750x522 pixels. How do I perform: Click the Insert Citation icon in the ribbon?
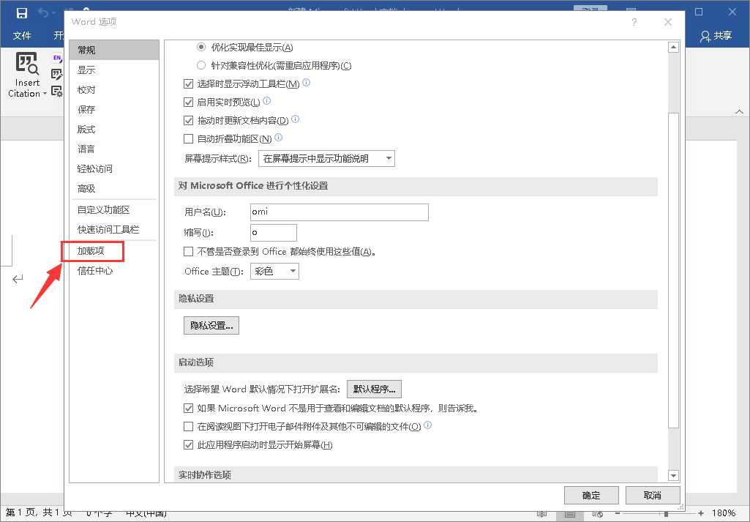pos(27,64)
